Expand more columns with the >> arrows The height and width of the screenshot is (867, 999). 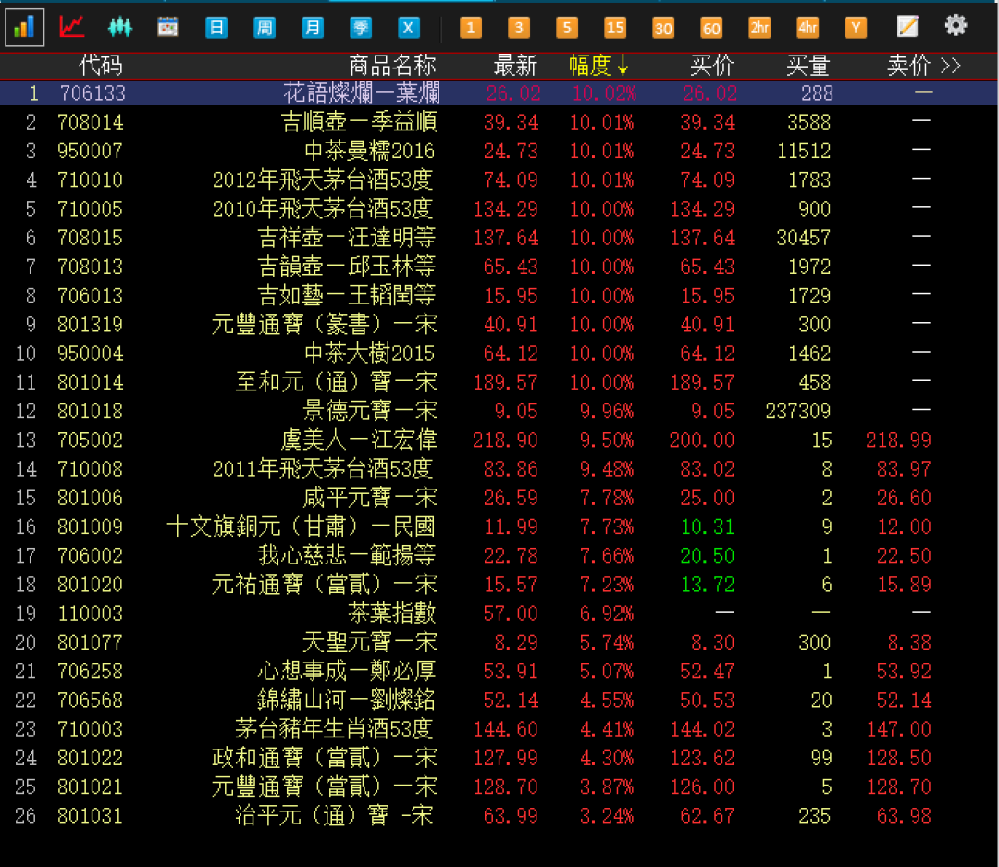951,66
